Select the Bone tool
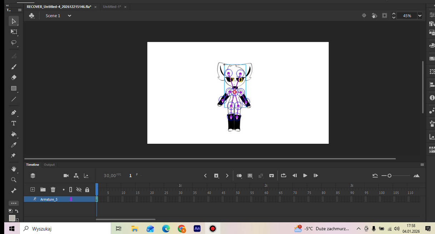This screenshot has height=234, width=435. click(x=14, y=190)
